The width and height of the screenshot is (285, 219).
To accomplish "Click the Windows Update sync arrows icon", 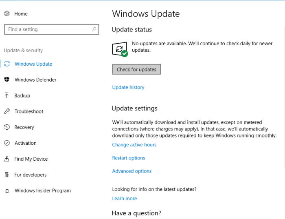I will (x=7, y=64).
